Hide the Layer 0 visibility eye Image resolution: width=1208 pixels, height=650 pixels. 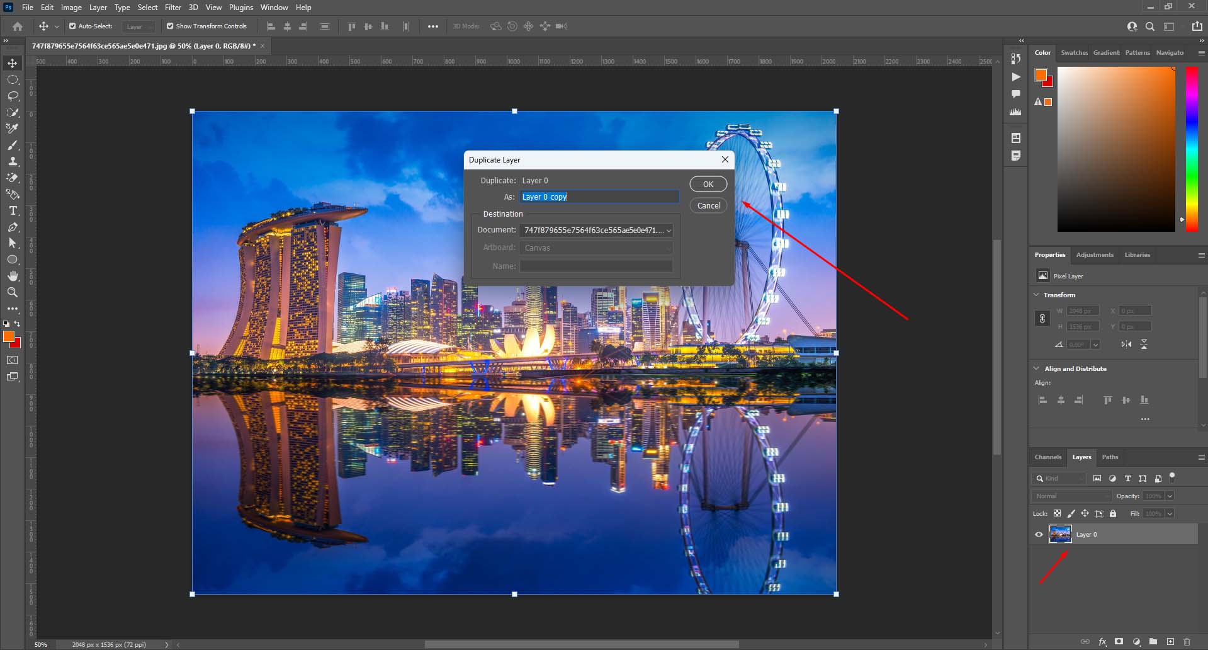pyautogui.click(x=1039, y=534)
